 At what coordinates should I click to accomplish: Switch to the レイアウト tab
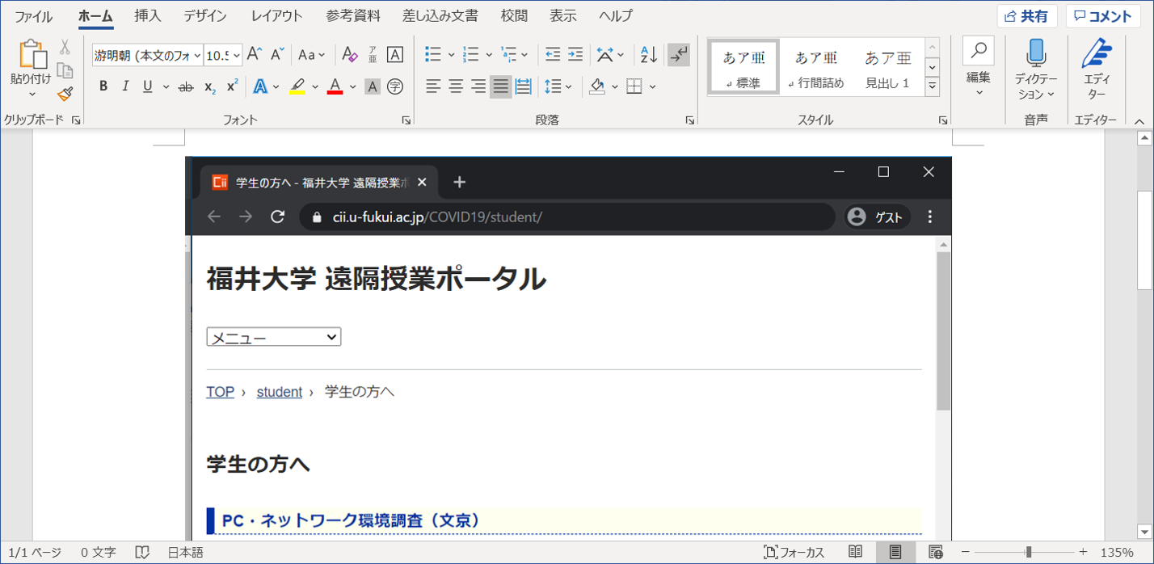pos(277,16)
